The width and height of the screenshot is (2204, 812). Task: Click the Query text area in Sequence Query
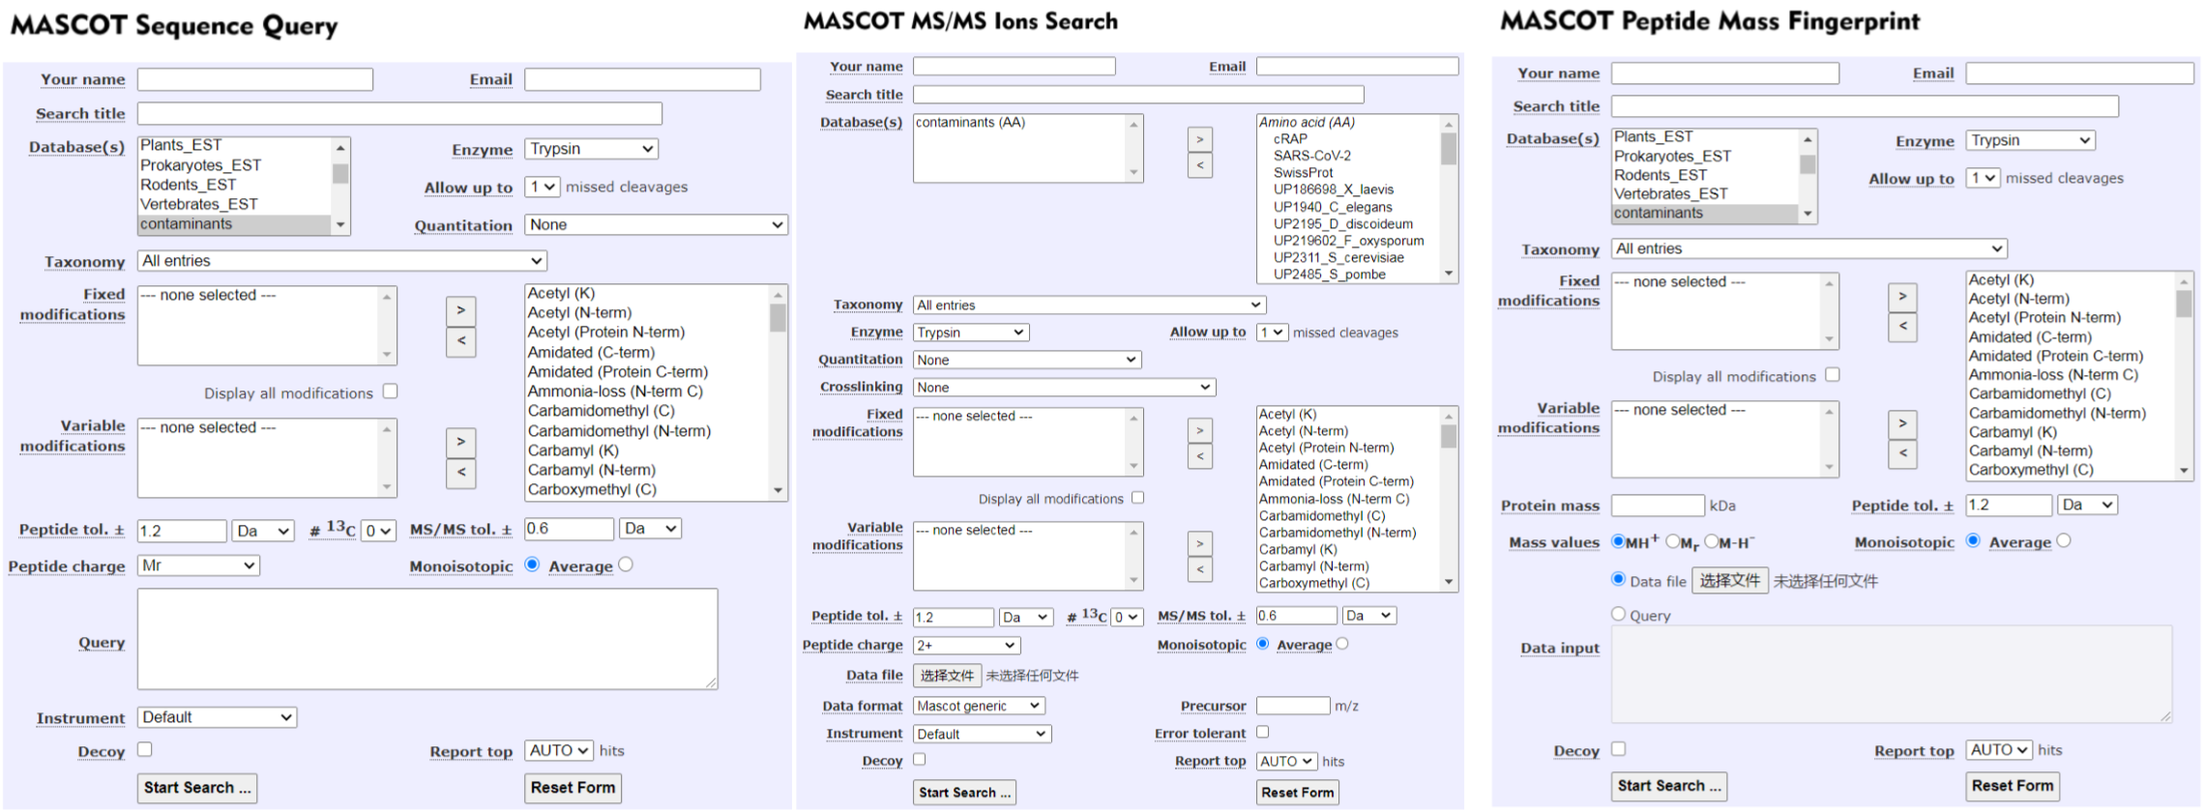point(427,639)
